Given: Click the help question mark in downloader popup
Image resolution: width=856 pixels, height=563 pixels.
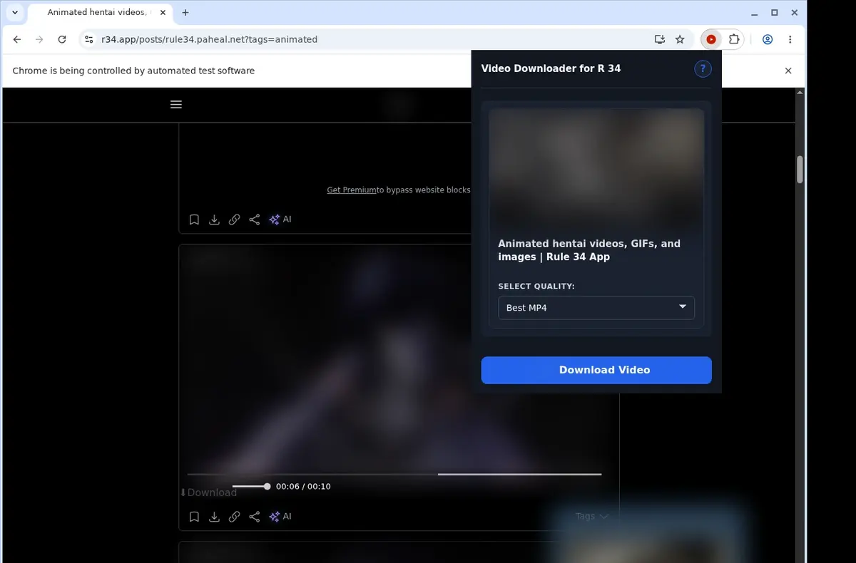Looking at the screenshot, I should point(703,68).
